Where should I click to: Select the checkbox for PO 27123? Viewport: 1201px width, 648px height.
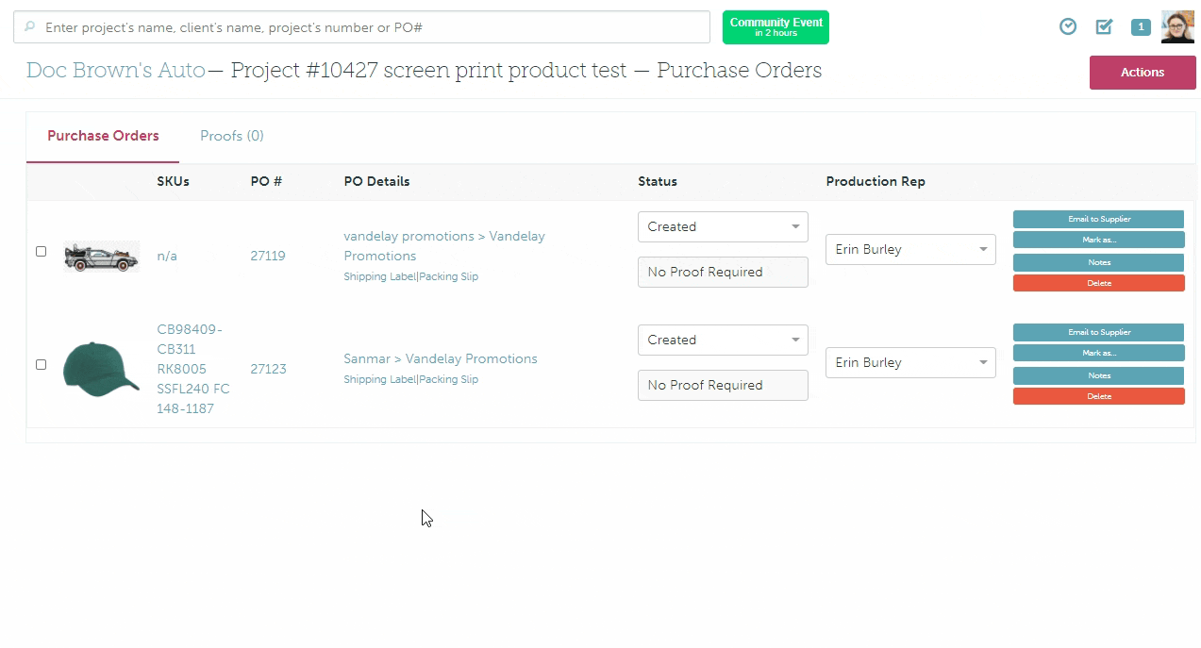[x=41, y=365]
